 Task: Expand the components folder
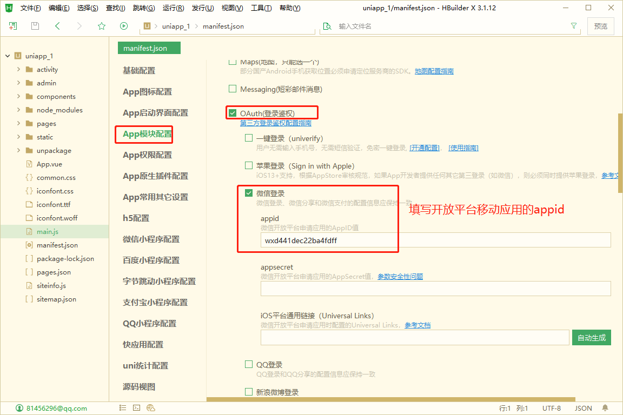(x=19, y=97)
